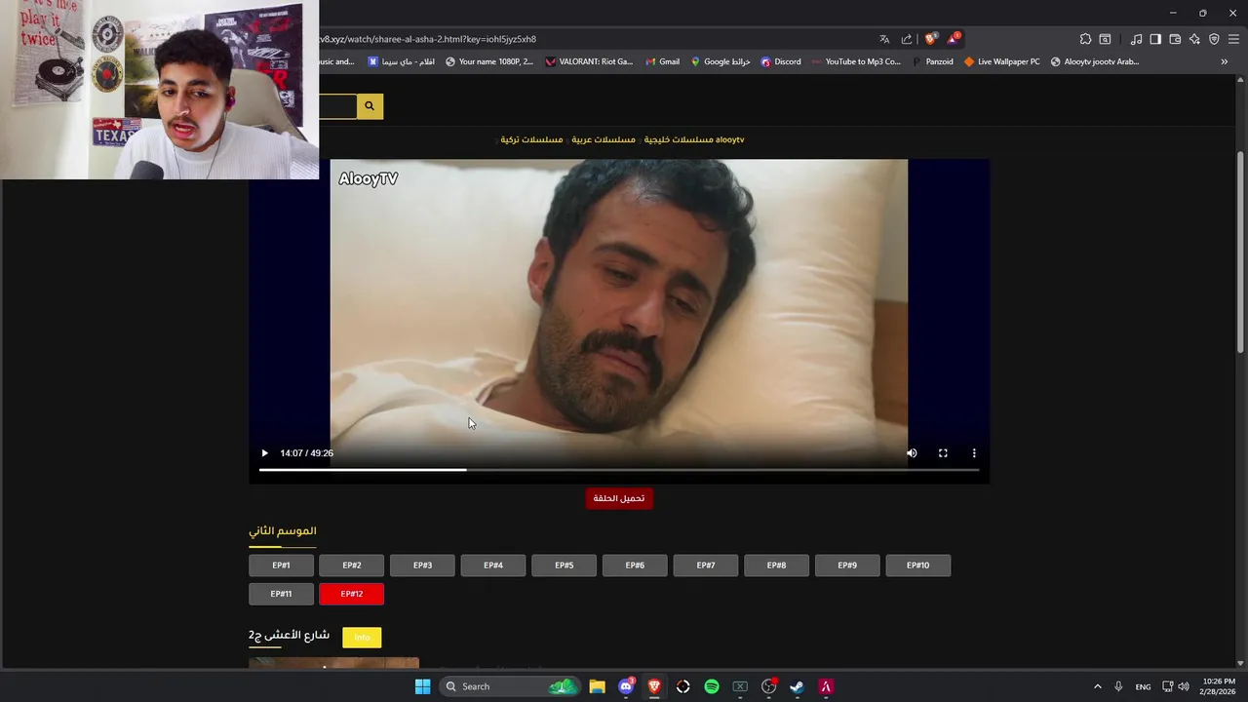The height and width of the screenshot is (702, 1248).
Task: Select episode EP#2
Action: [352, 565]
